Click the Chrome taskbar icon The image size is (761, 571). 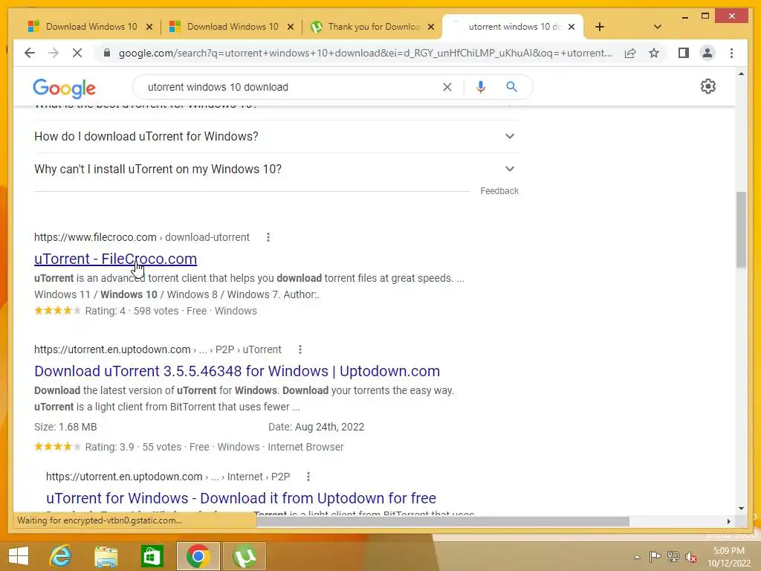click(198, 555)
